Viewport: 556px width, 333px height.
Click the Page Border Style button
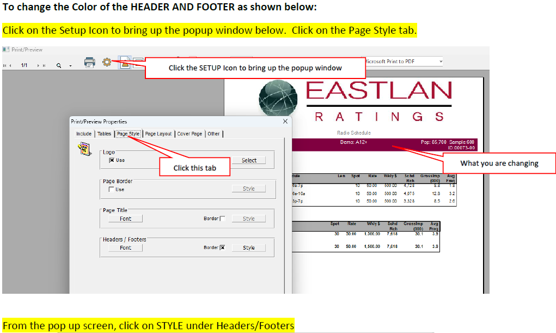[x=248, y=189]
